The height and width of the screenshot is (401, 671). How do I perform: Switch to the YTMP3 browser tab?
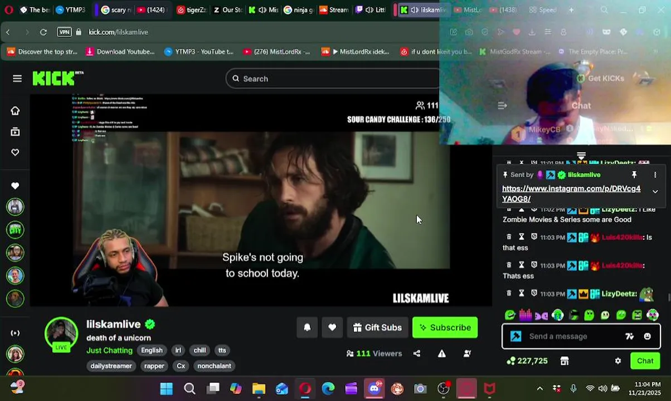70,10
